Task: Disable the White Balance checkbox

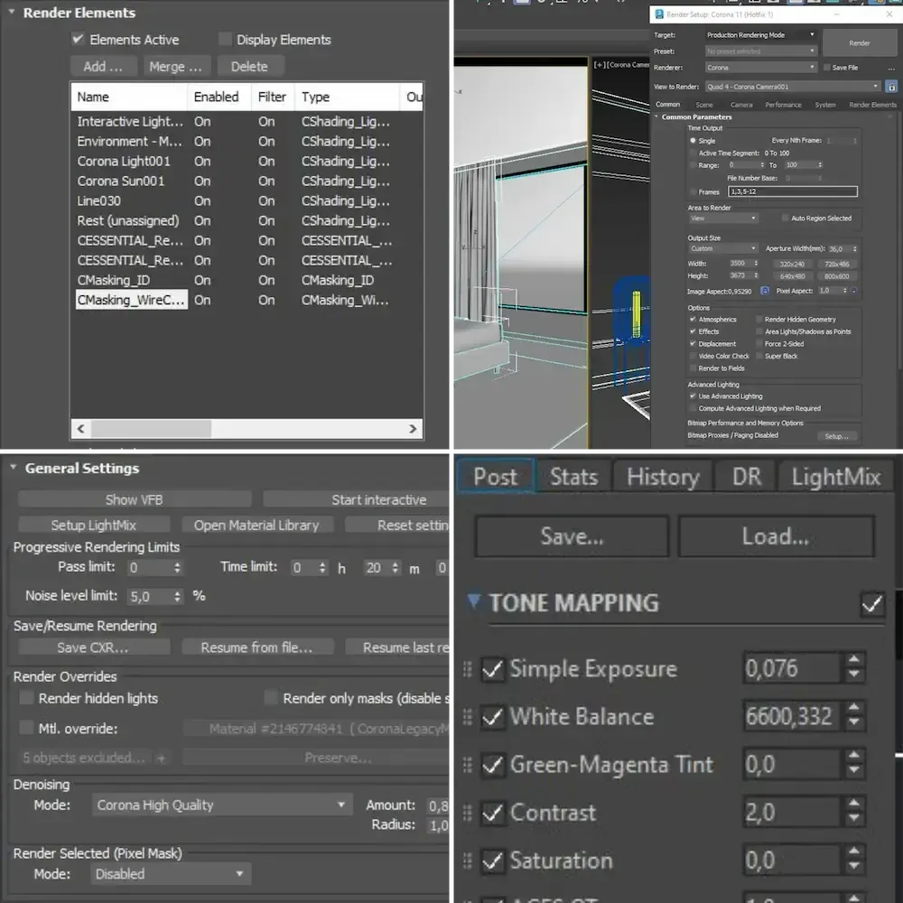Action: point(492,717)
